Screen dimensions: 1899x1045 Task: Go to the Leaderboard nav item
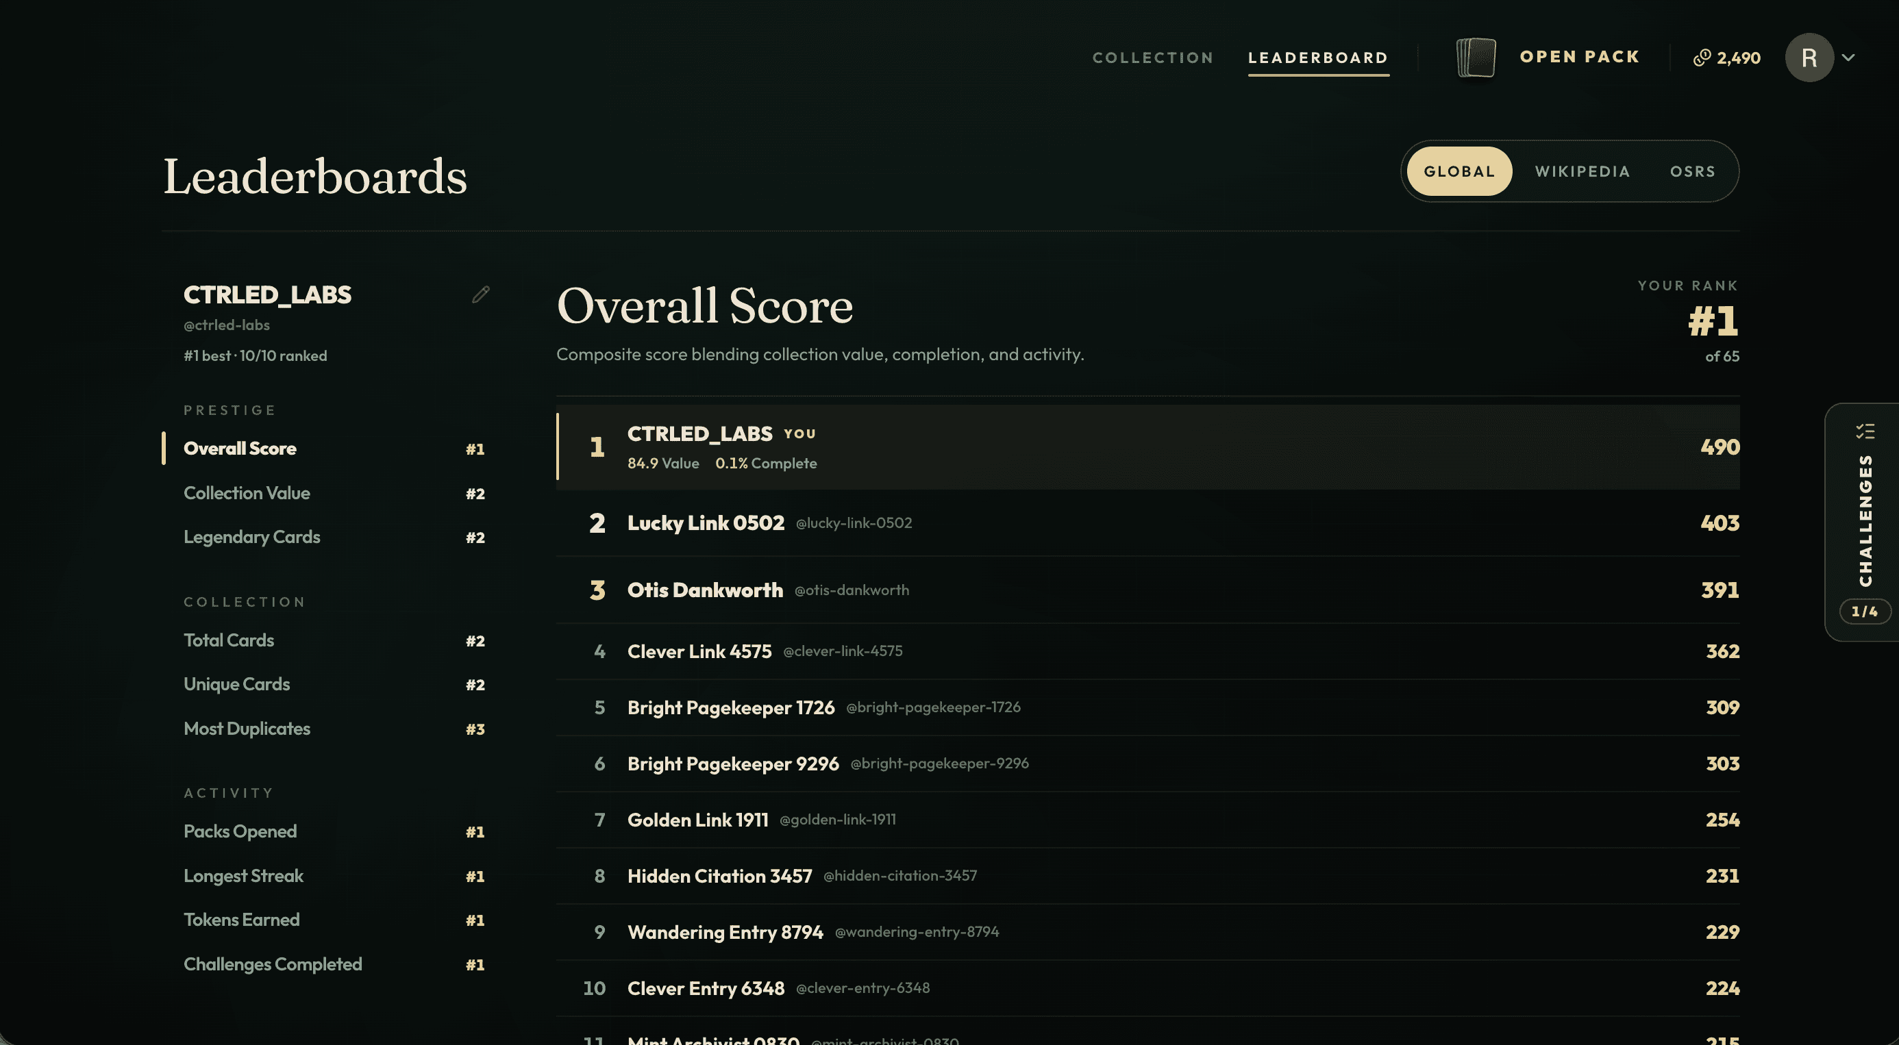click(1318, 58)
